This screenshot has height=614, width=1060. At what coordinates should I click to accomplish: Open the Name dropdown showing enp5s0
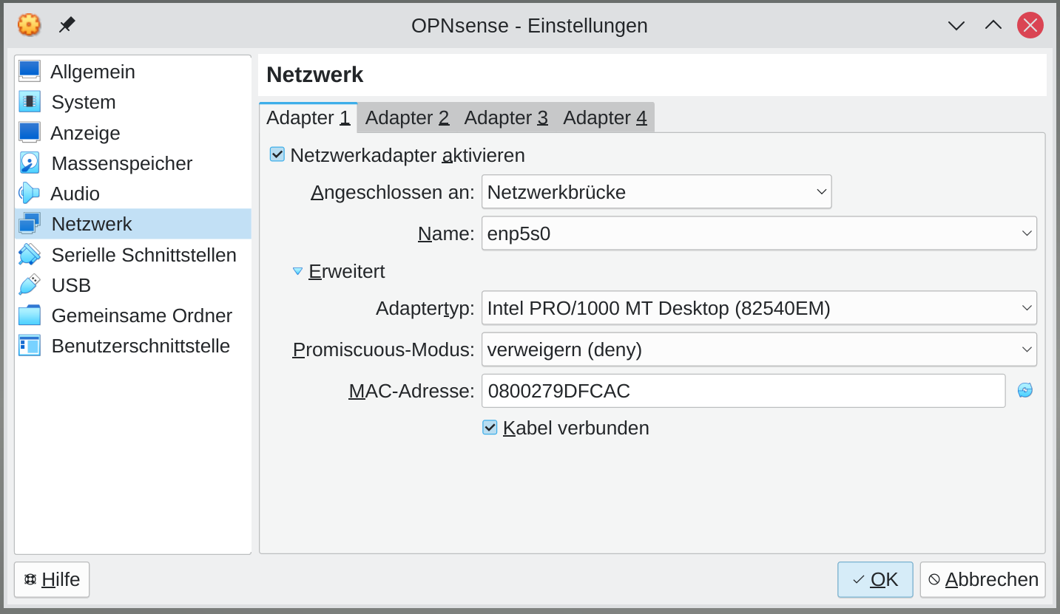click(x=759, y=233)
